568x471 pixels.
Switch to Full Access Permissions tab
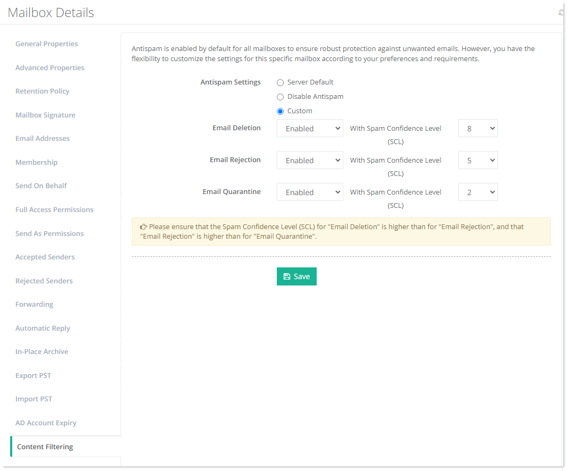pyautogui.click(x=54, y=209)
